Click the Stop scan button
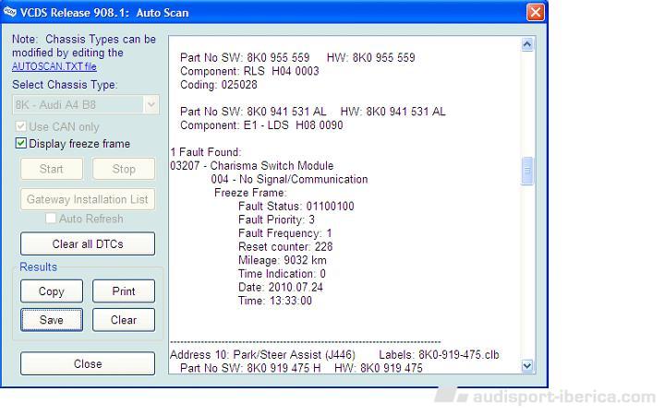The image size is (665, 415). tap(124, 169)
